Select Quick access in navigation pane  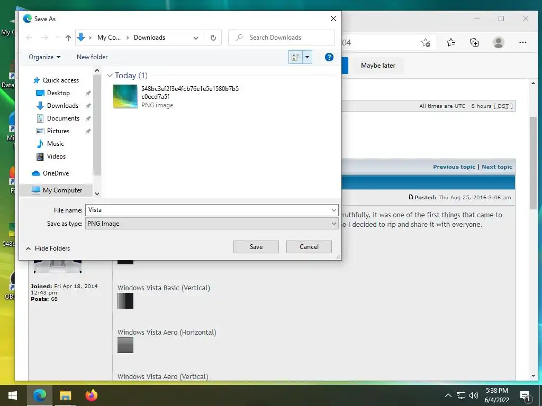point(60,80)
